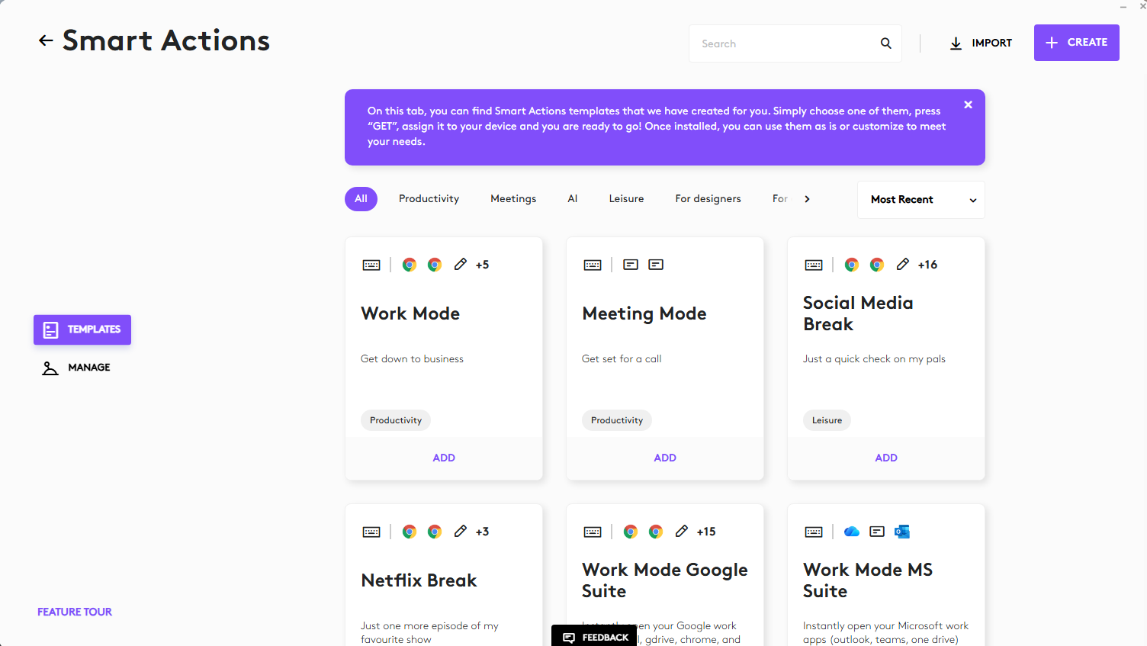Select the All category filter
Viewport: 1147px width, 646px height.
[361, 199]
